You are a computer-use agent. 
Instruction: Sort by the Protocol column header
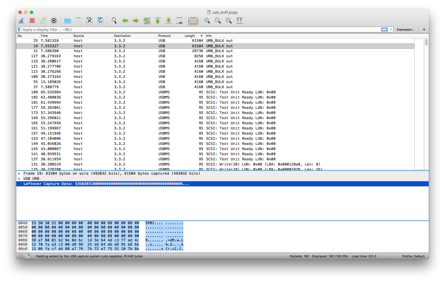coord(170,36)
